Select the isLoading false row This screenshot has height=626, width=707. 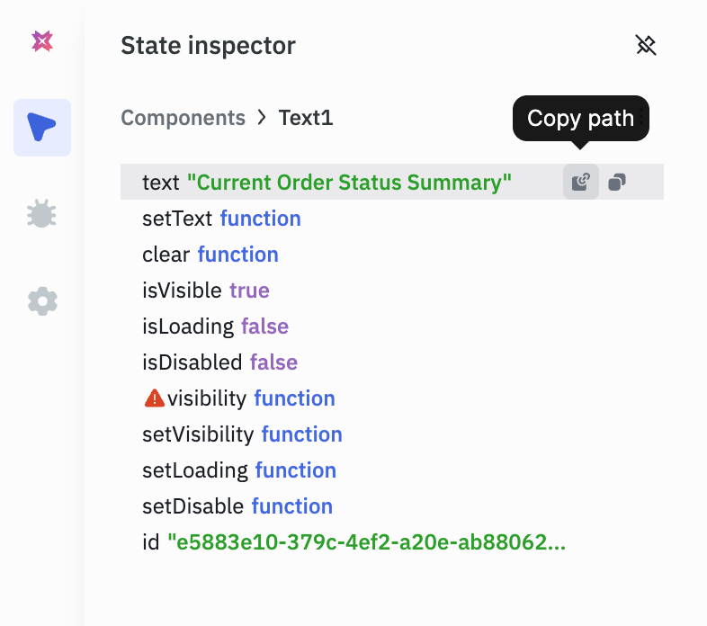point(215,326)
